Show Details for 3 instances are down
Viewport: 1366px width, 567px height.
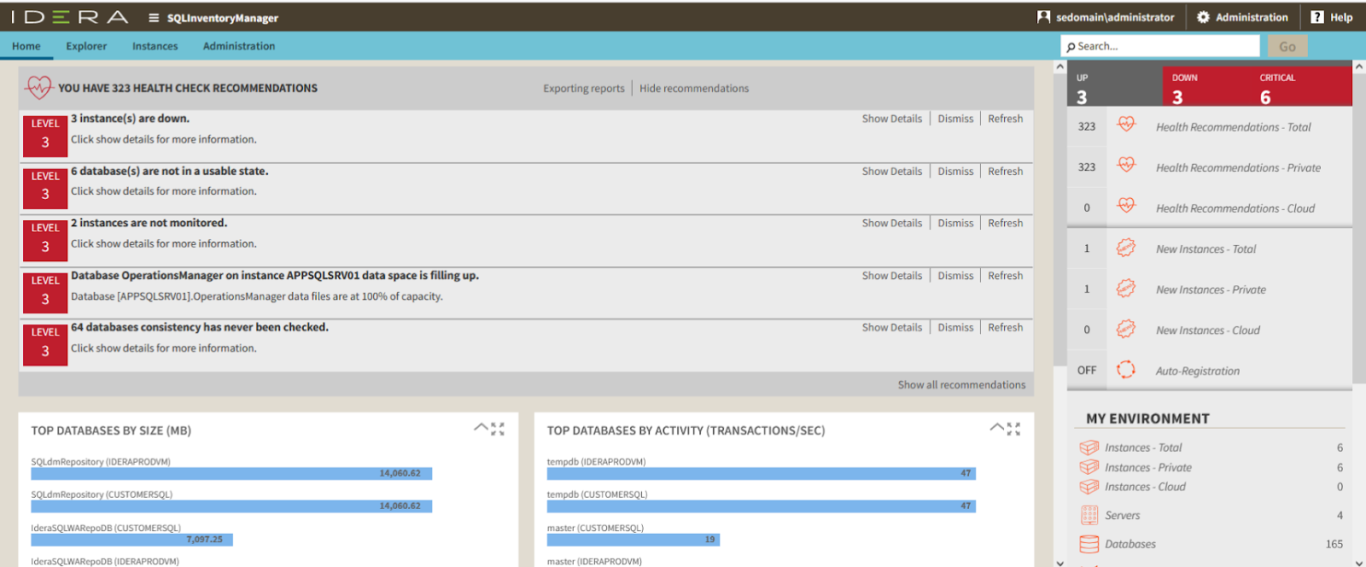891,119
